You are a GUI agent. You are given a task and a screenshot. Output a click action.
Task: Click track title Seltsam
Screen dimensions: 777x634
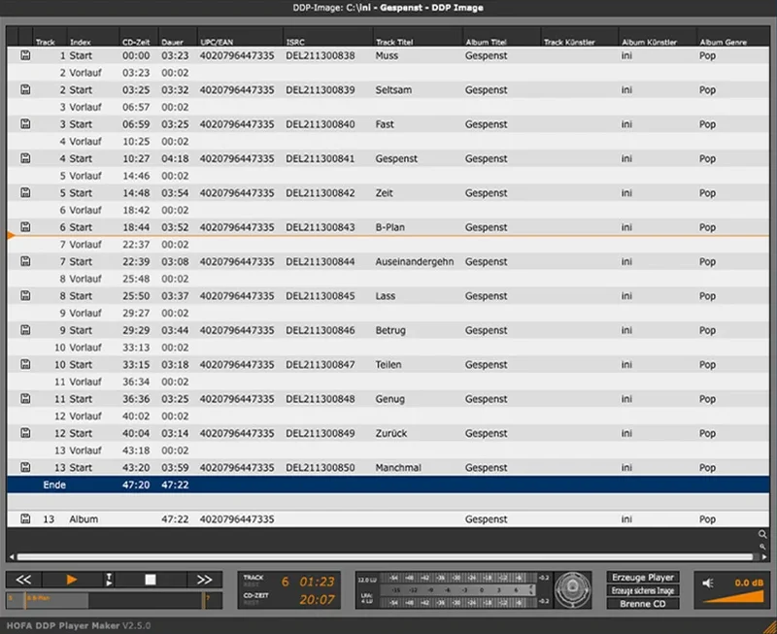393,89
